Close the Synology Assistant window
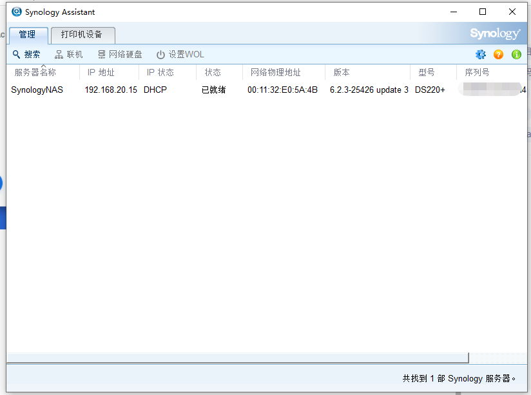The height and width of the screenshot is (395, 531). coord(512,12)
